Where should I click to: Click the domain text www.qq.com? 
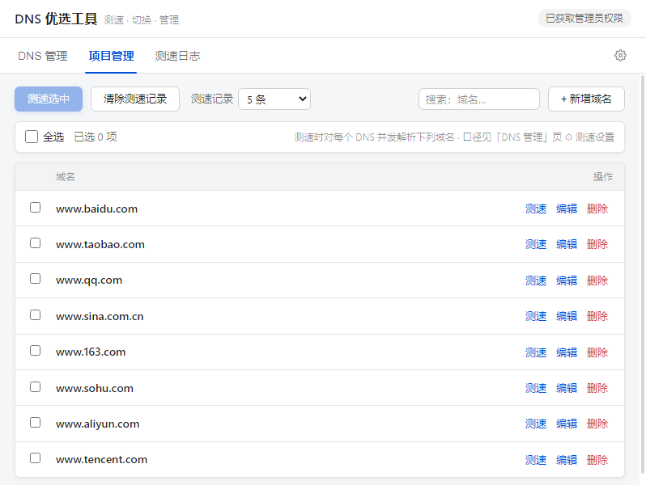pyautogui.click(x=89, y=280)
